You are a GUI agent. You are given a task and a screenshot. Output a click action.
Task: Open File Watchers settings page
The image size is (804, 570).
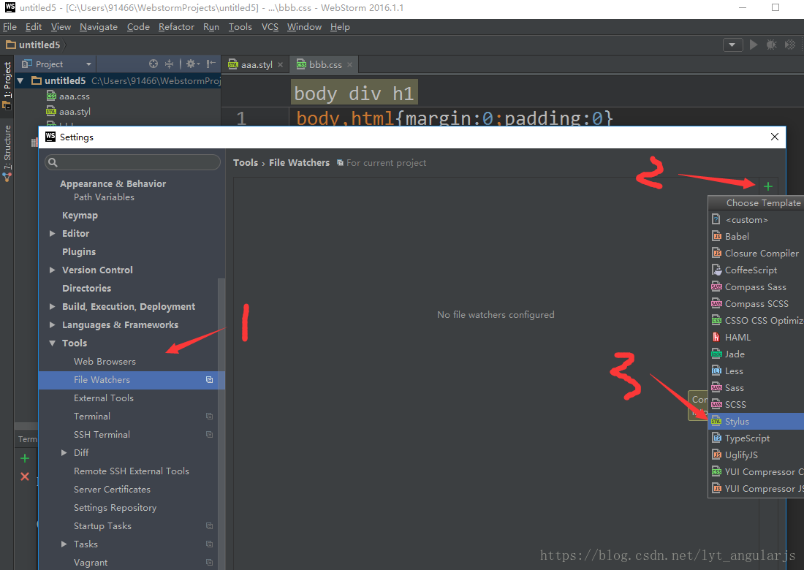132,380
